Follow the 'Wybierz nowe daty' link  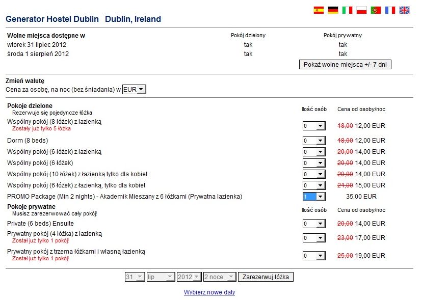point(209,292)
